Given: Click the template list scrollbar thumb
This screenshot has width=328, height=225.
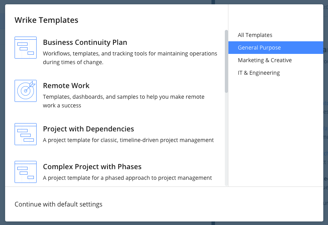Looking at the screenshot, I should 226,61.
